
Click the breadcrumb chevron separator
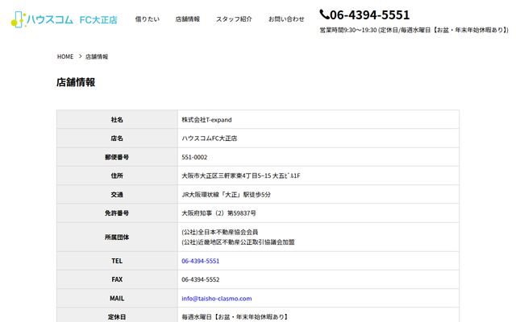click(x=80, y=56)
